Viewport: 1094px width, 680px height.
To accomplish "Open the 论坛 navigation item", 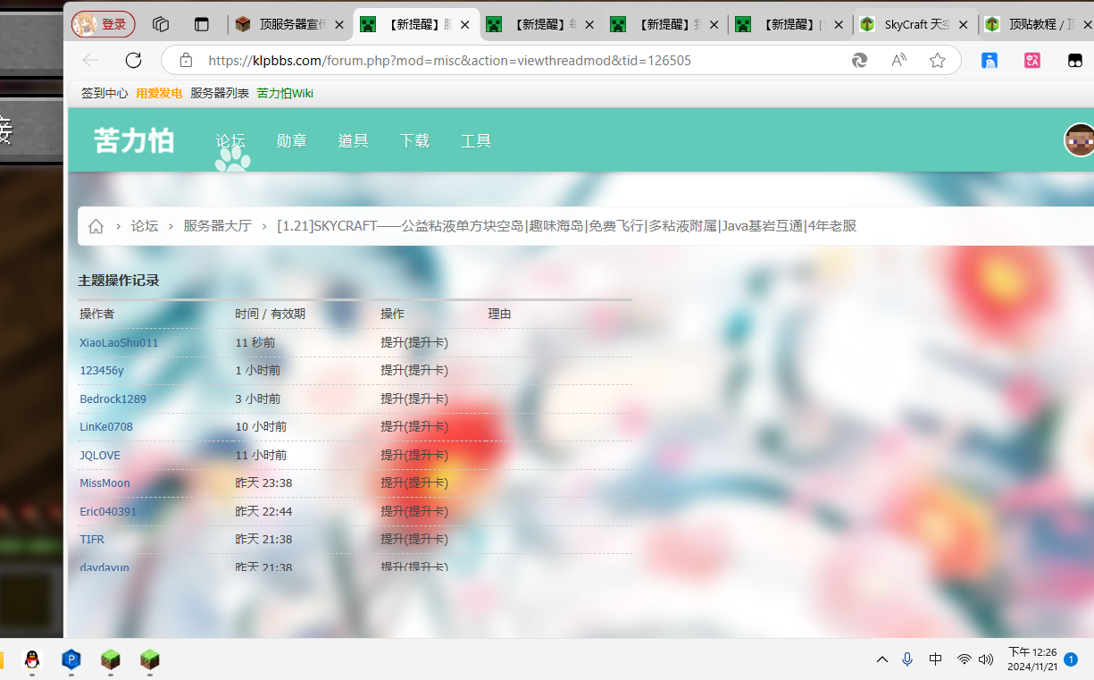I will (x=230, y=140).
